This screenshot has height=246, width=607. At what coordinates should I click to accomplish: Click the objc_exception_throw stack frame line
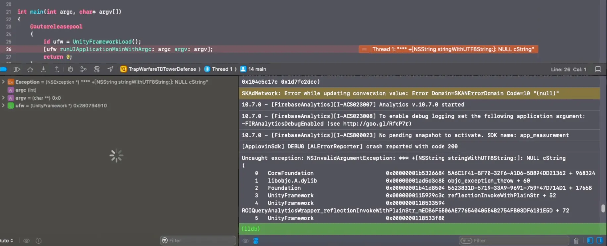click(x=392, y=181)
